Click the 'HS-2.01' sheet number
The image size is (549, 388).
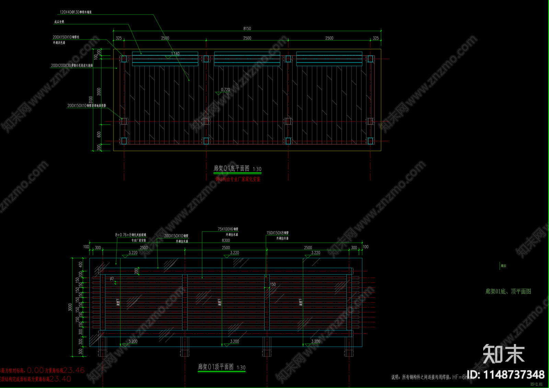pos(536,384)
